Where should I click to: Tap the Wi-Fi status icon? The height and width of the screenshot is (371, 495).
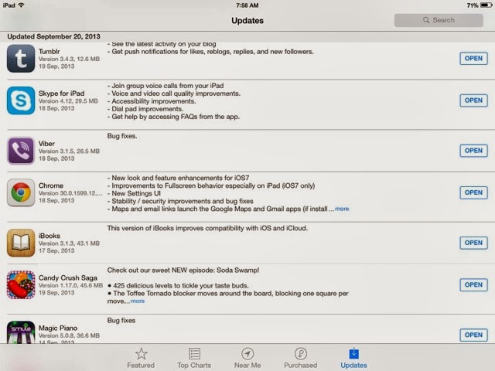pyautogui.click(x=22, y=5)
